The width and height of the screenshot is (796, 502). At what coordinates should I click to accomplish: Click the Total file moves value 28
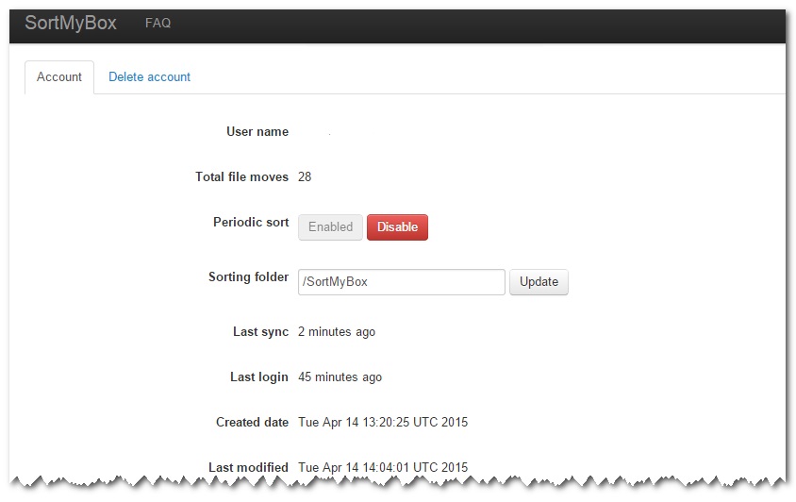[305, 176]
